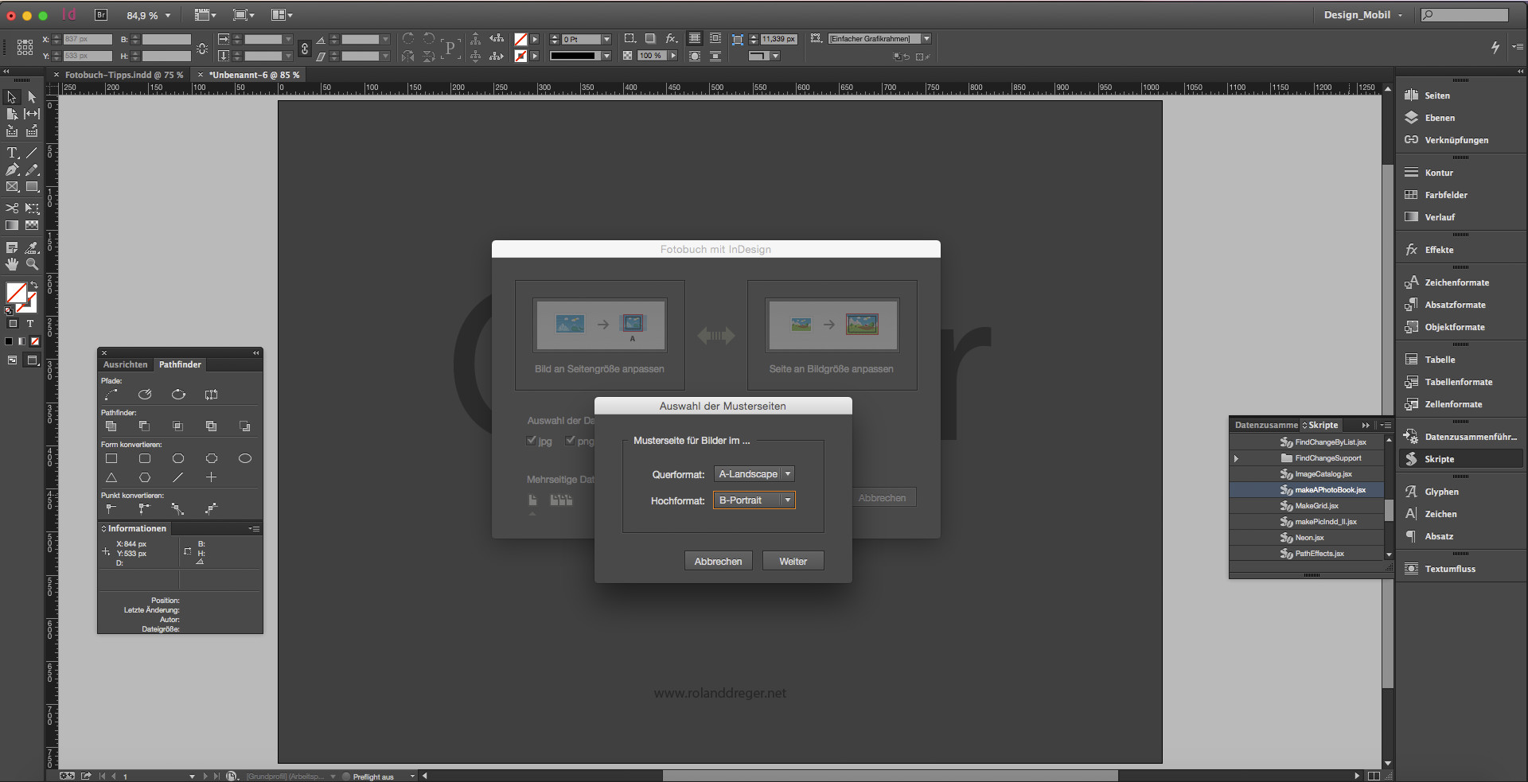Open the Ebenen layers panel
The width and height of the screenshot is (1528, 782).
click(1439, 118)
